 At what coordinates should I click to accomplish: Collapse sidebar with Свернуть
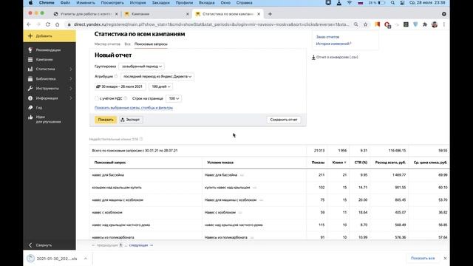pyautogui.click(x=44, y=245)
